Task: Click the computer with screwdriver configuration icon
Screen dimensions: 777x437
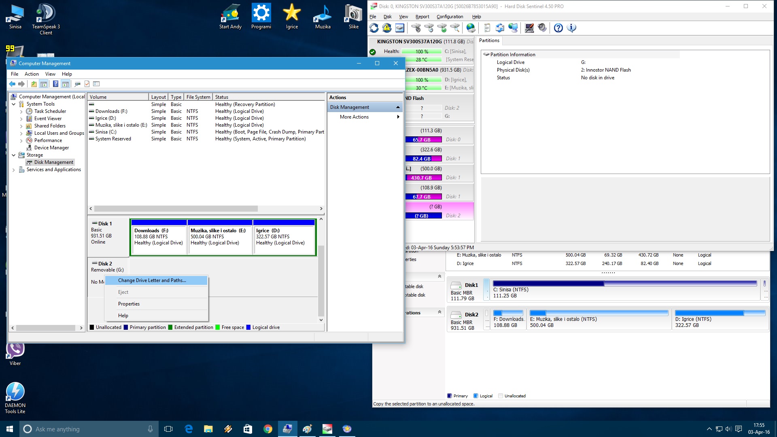Action: (x=529, y=28)
